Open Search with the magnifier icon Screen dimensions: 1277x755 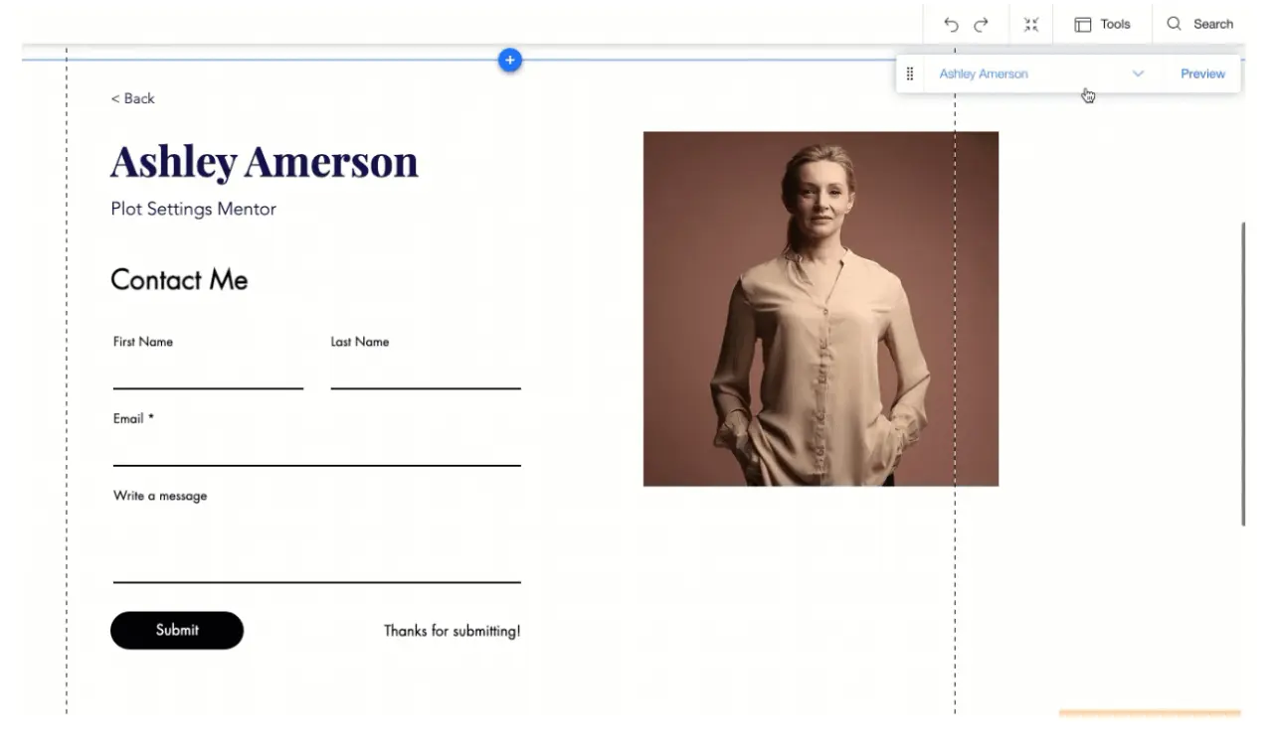(1177, 24)
